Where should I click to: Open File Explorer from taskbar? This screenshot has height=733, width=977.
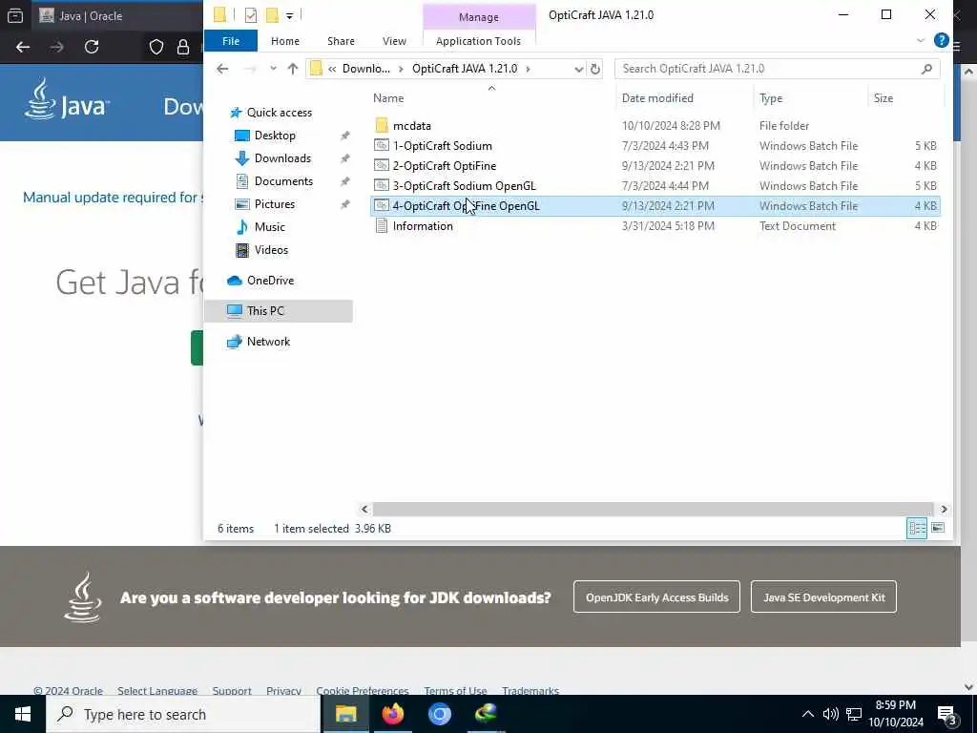[x=345, y=714]
